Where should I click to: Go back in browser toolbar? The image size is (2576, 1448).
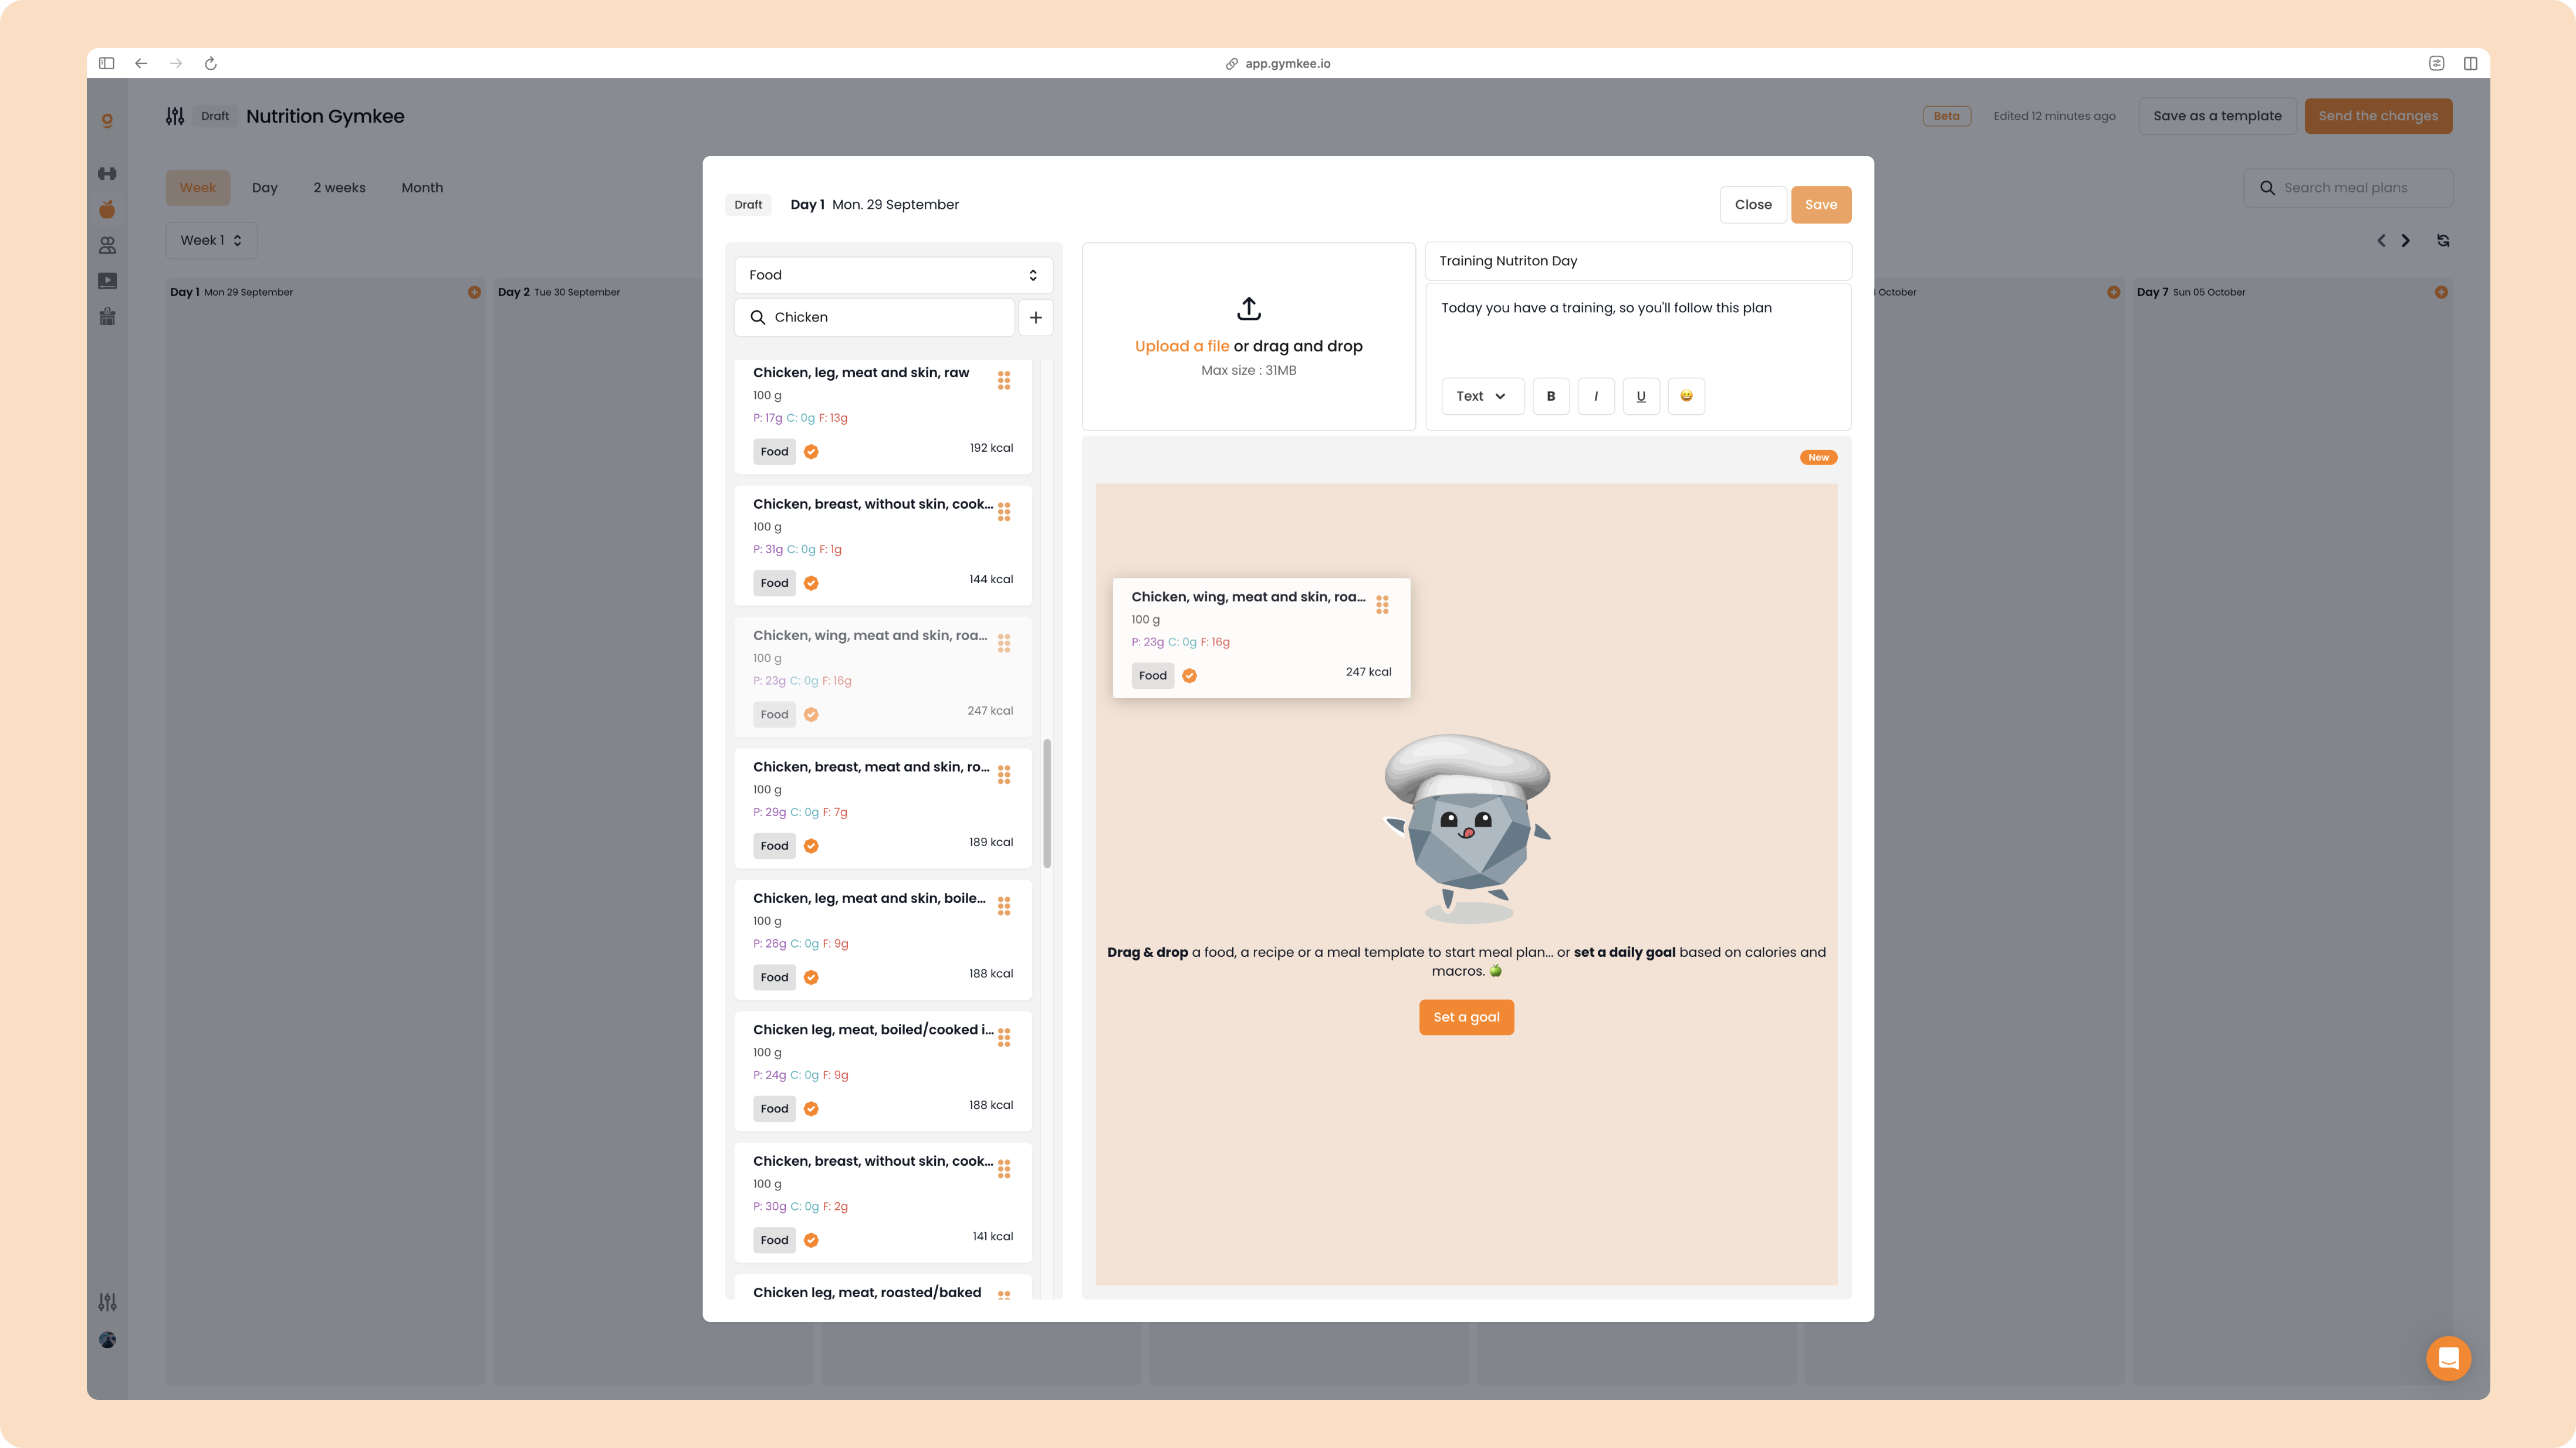click(x=141, y=63)
